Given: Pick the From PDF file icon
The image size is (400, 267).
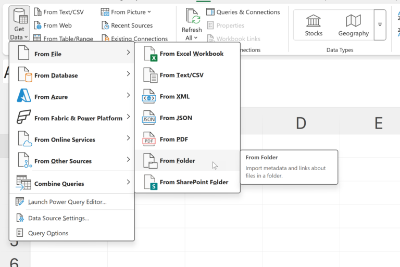Looking at the screenshot, I should [150, 139].
